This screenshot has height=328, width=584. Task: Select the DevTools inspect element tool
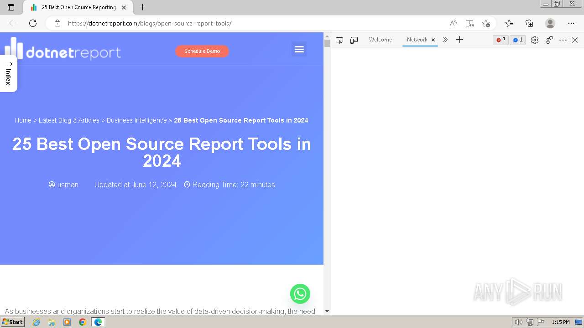point(339,40)
